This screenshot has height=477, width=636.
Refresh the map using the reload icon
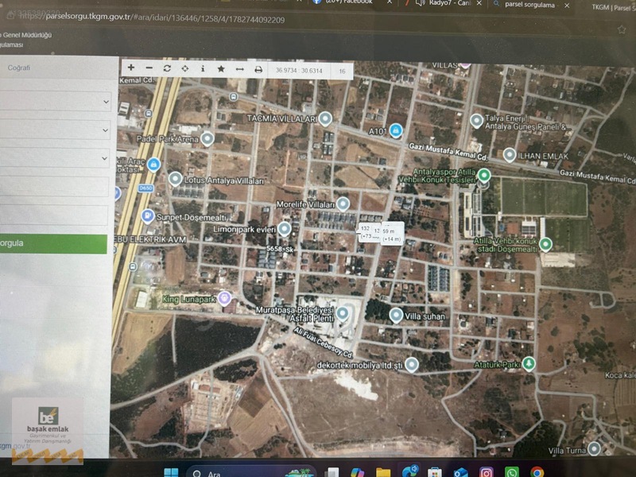point(167,68)
